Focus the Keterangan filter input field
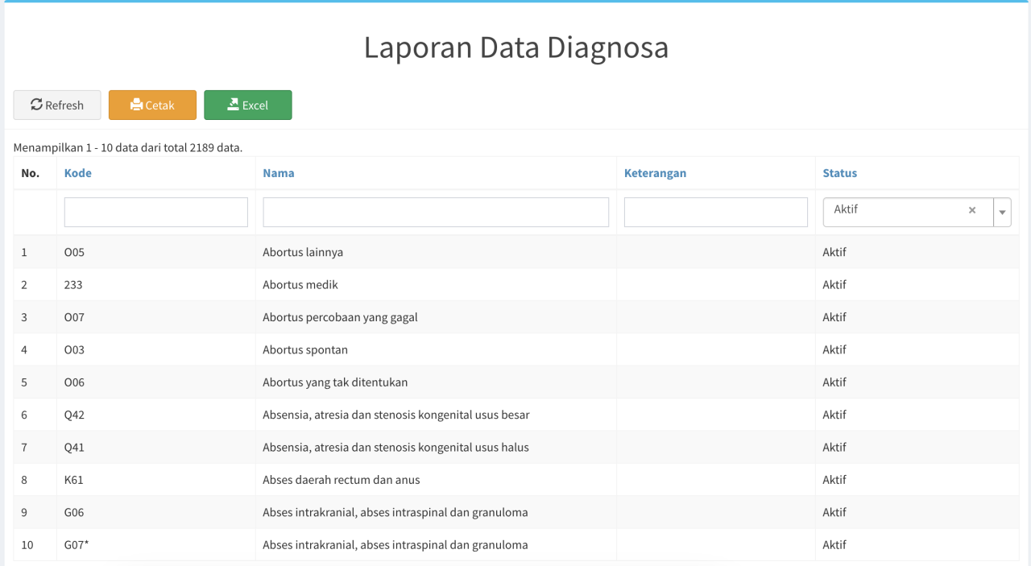 click(x=716, y=212)
